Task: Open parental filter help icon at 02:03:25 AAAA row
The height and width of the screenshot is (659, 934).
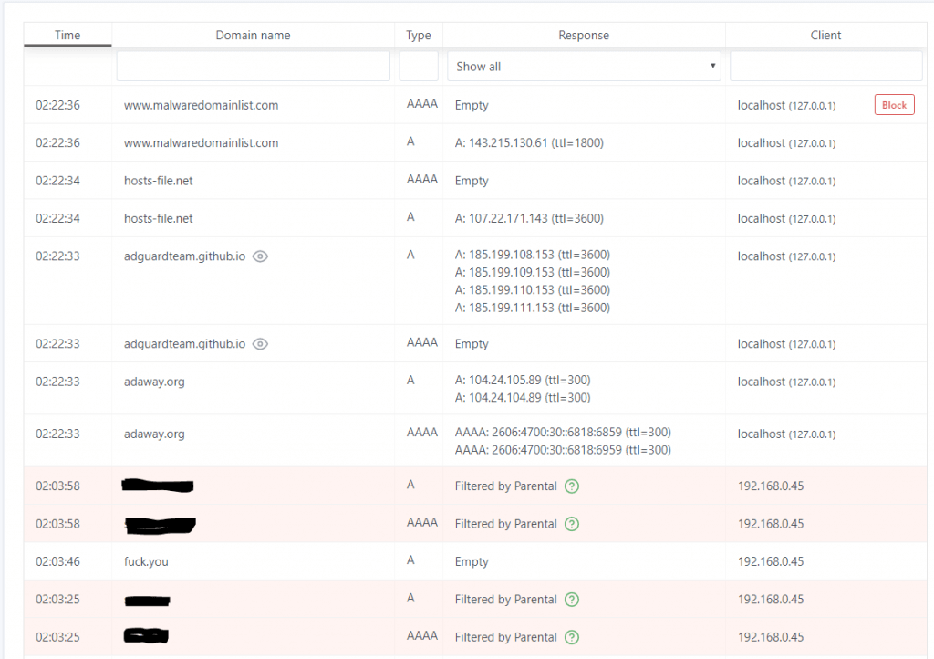Action: click(572, 637)
